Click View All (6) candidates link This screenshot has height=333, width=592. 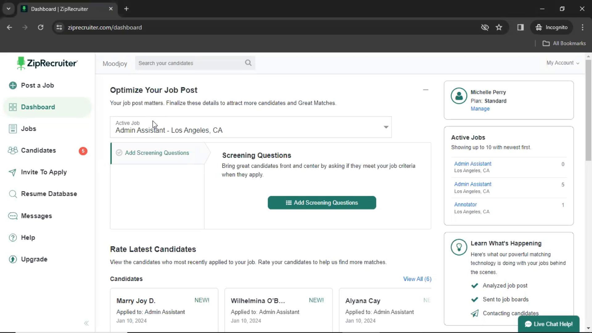[x=417, y=279]
